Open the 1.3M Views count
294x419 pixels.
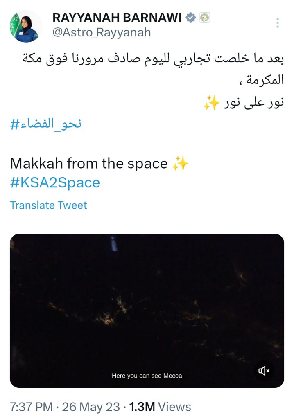[160, 407]
